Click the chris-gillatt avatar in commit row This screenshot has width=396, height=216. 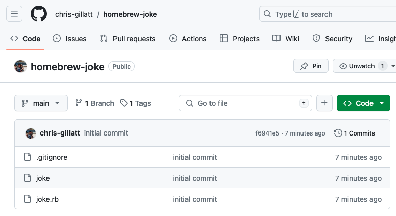31,133
